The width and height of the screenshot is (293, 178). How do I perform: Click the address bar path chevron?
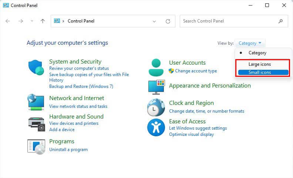coord(63,21)
